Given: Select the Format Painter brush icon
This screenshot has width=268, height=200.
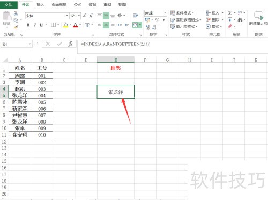Looking at the screenshot, I should [16, 27].
